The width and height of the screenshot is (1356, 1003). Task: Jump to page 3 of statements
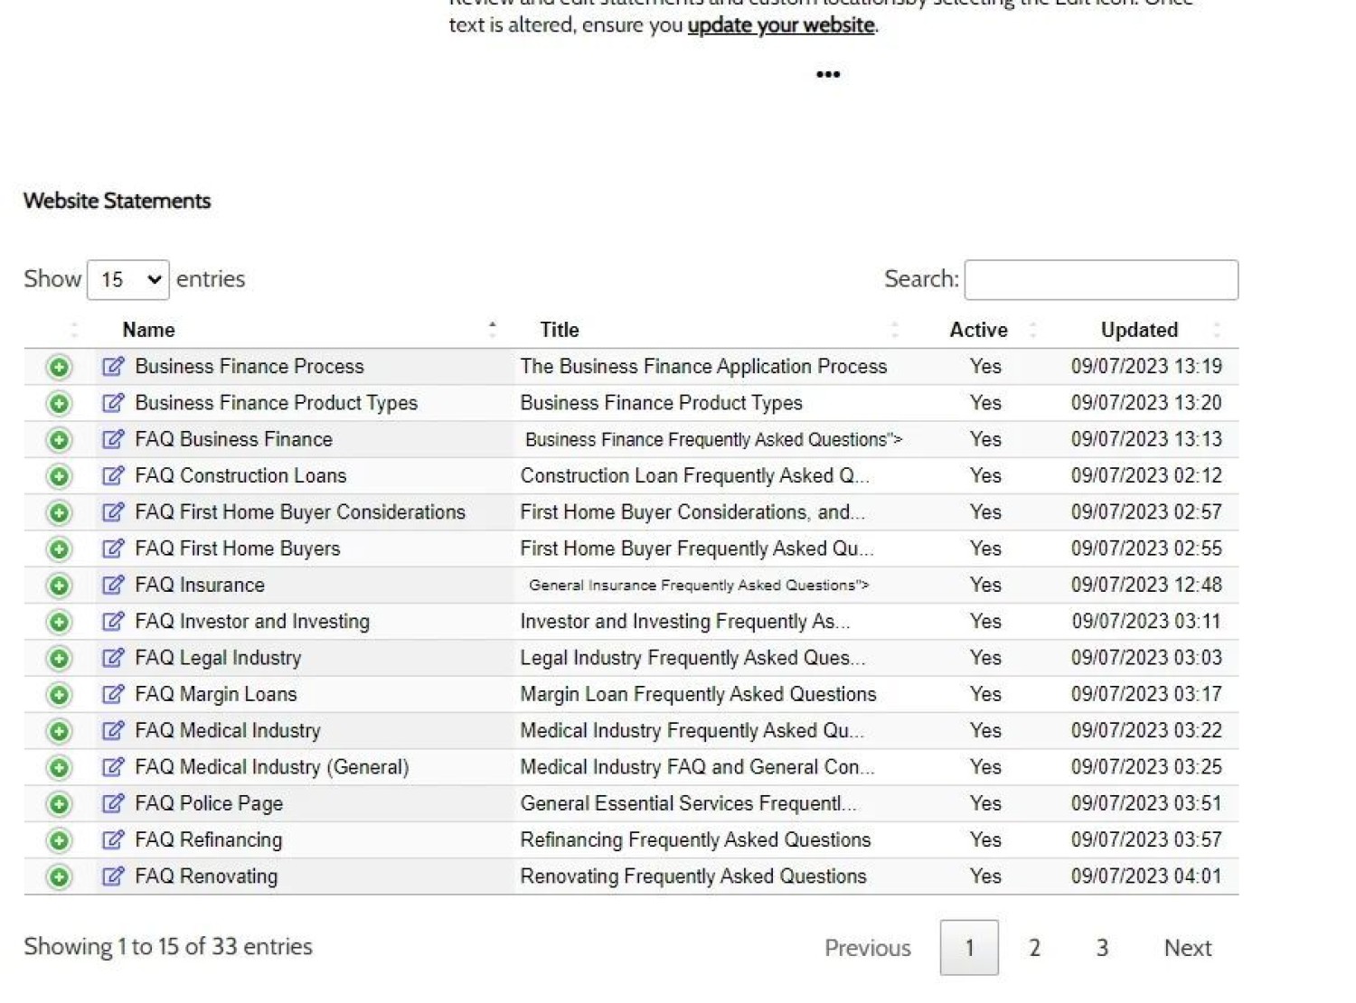click(1102, 947)
